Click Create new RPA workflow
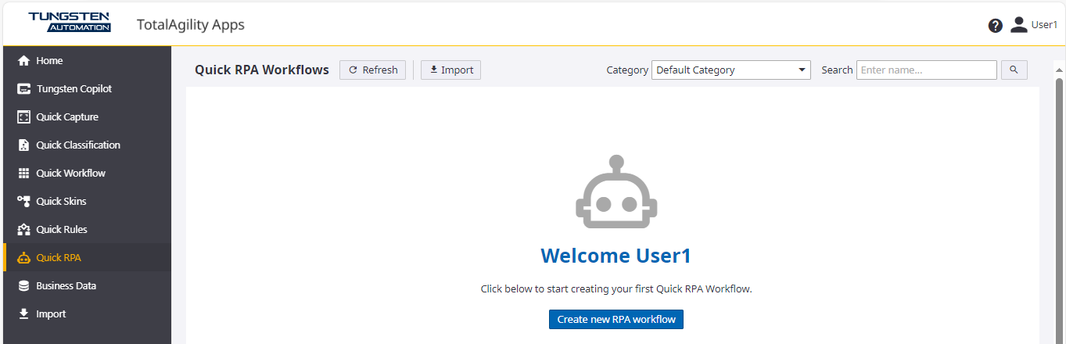Viewport: 1066px width, 344px height. pyautogui.click(x=616, y=320)
